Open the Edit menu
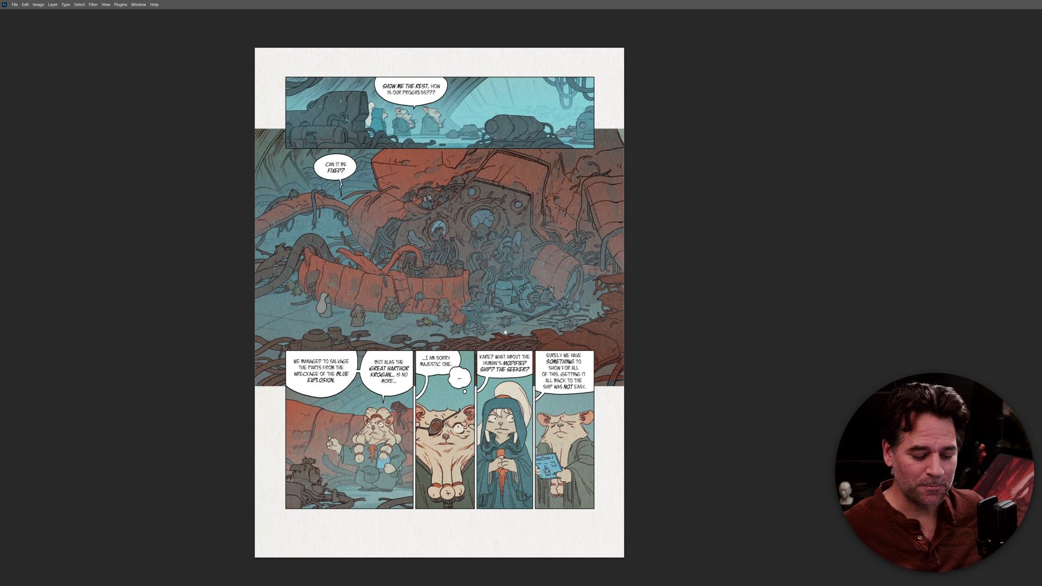The width and height of the screenshot is (1042, 586). point(25,4)
